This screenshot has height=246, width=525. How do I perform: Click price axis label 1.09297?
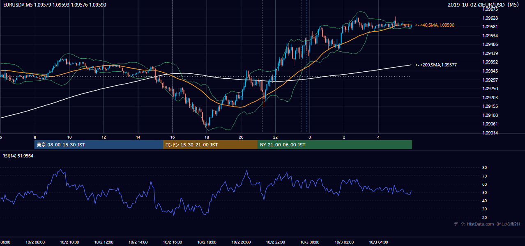[489, 80]
